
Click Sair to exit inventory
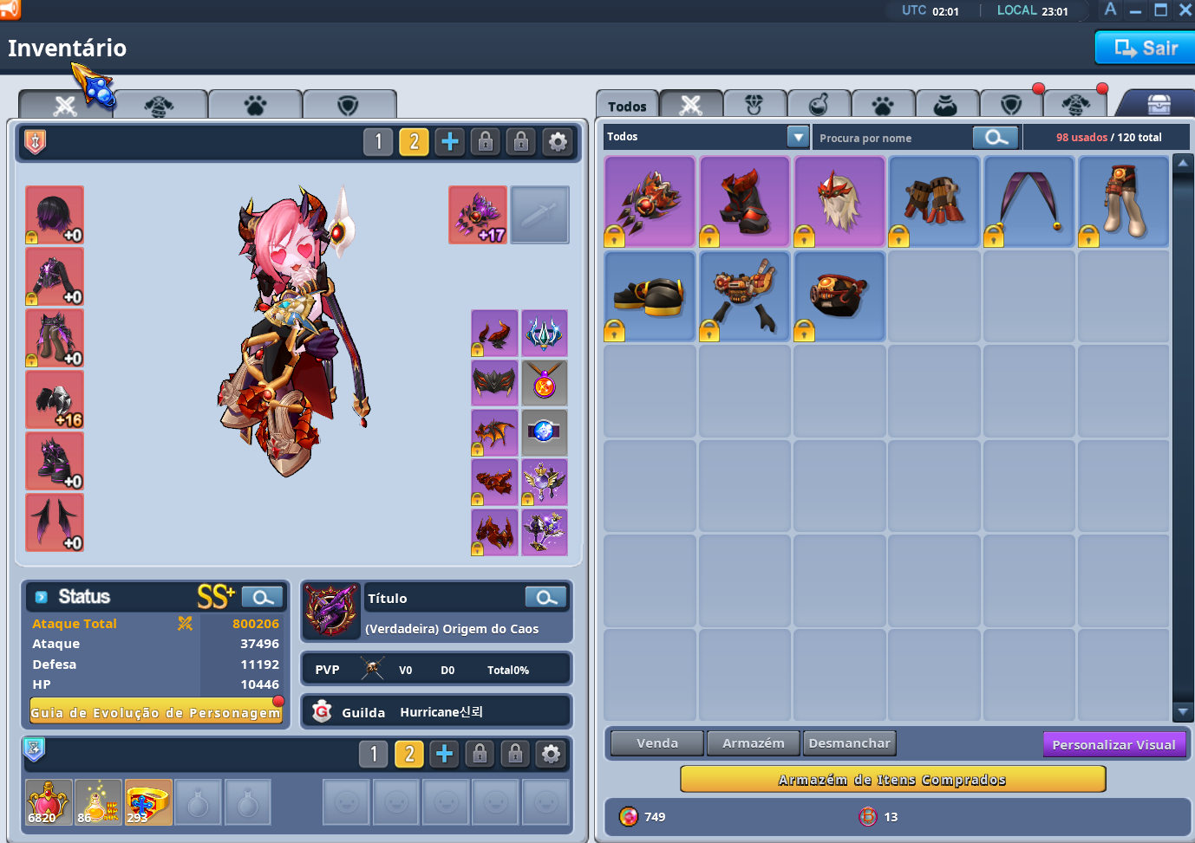[x=1146, y=48]
